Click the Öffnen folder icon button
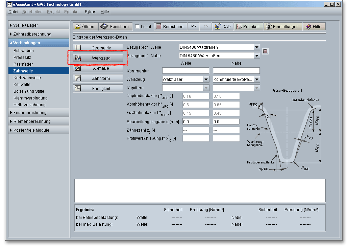This screenshot has width=348, height=246. click(84, 27)
